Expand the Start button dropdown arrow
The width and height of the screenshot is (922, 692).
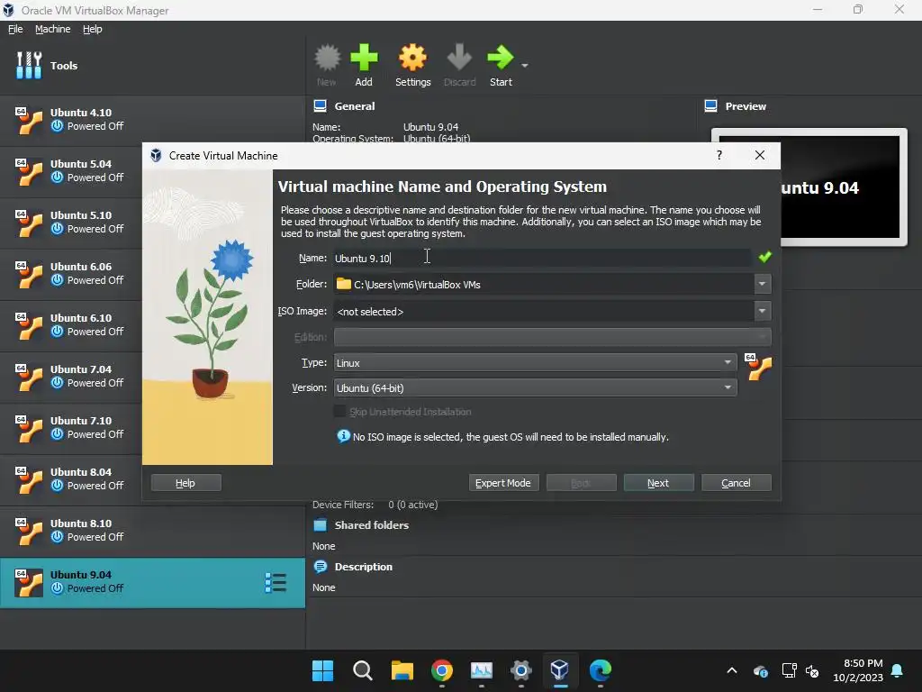tap(525, 65)
